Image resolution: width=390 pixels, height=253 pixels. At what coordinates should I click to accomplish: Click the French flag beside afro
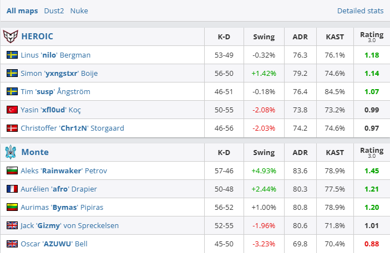tap(12, 189)
